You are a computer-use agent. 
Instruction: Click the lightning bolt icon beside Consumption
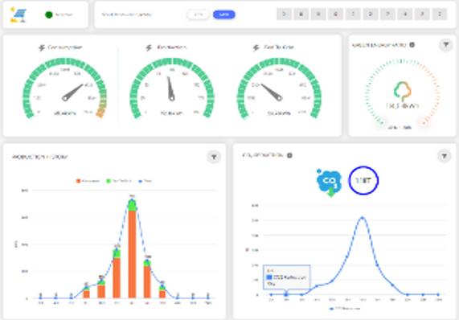pyautogui.click(x=42, y=47)
